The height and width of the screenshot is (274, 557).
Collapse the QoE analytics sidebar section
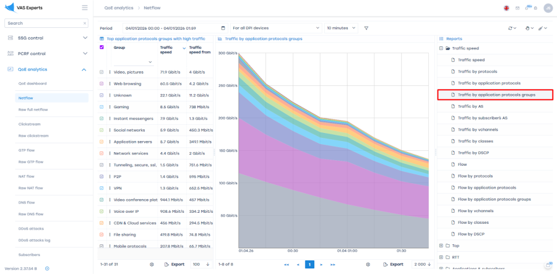point(84,69)
